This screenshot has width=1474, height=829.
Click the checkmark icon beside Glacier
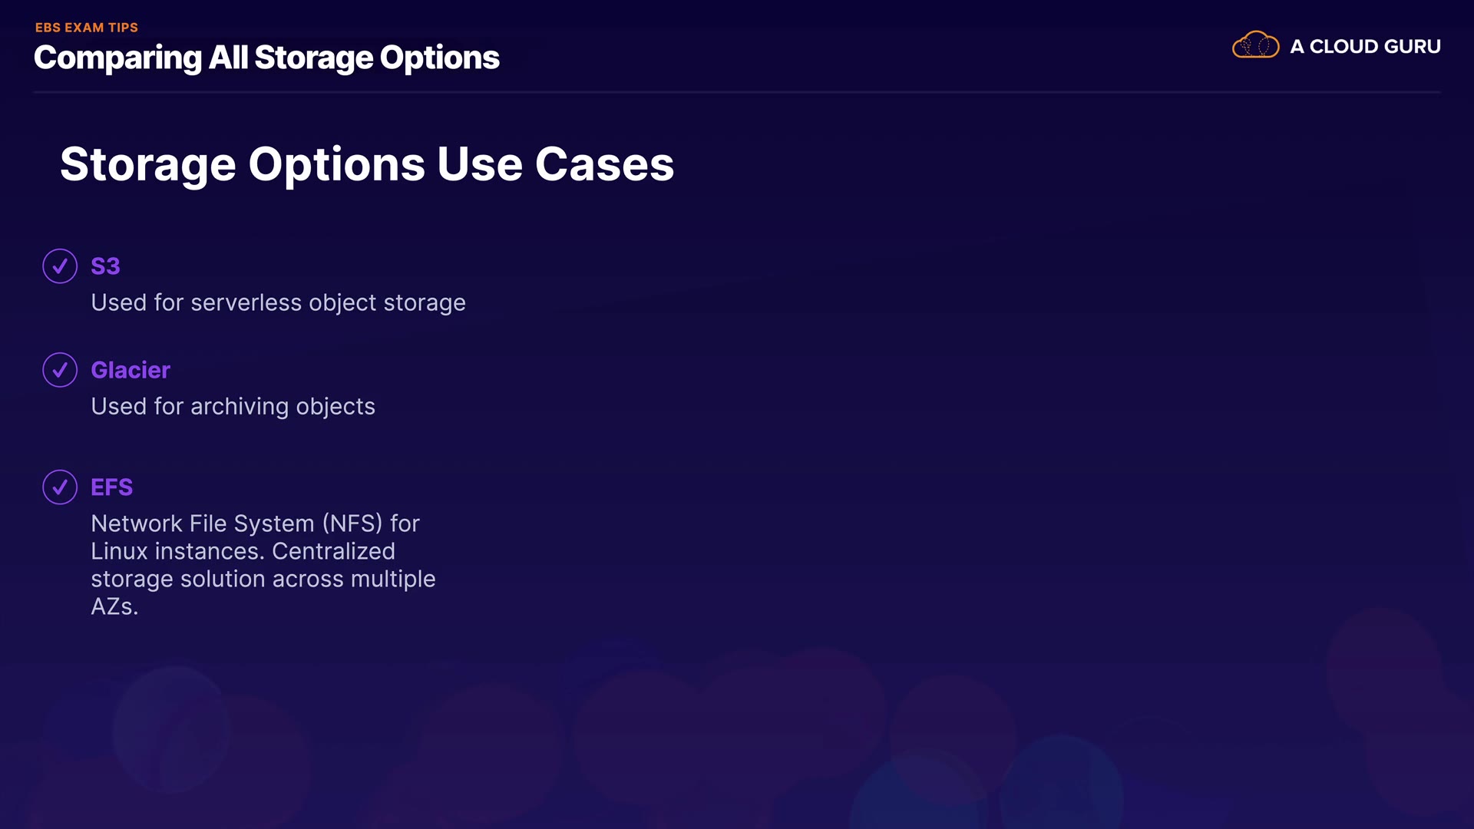coord(60,370)
